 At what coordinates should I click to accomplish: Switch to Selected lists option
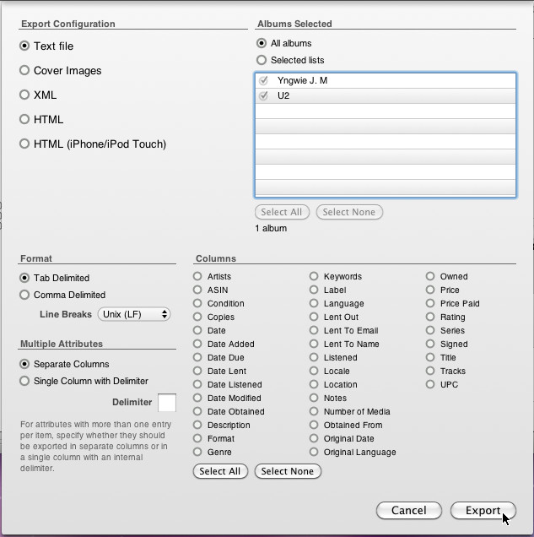[x=262, y=60]
